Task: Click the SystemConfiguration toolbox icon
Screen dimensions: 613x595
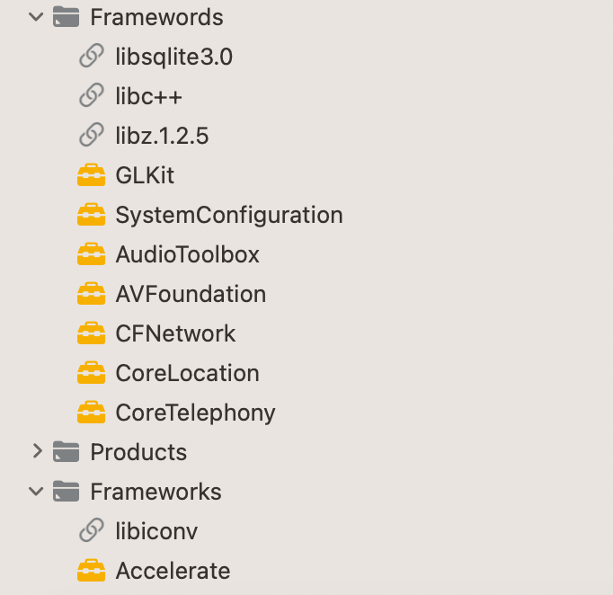Action: (x=91, y=214)
